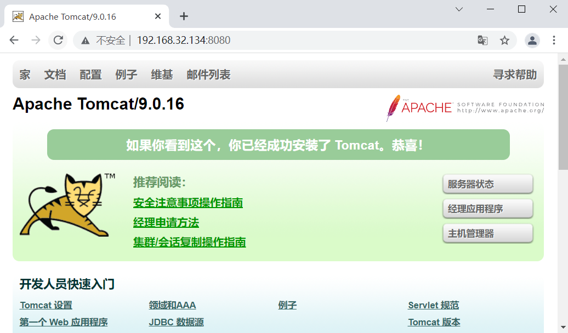
Task: Open the 经理申请方法 link
Action: (x=166, y=222)
